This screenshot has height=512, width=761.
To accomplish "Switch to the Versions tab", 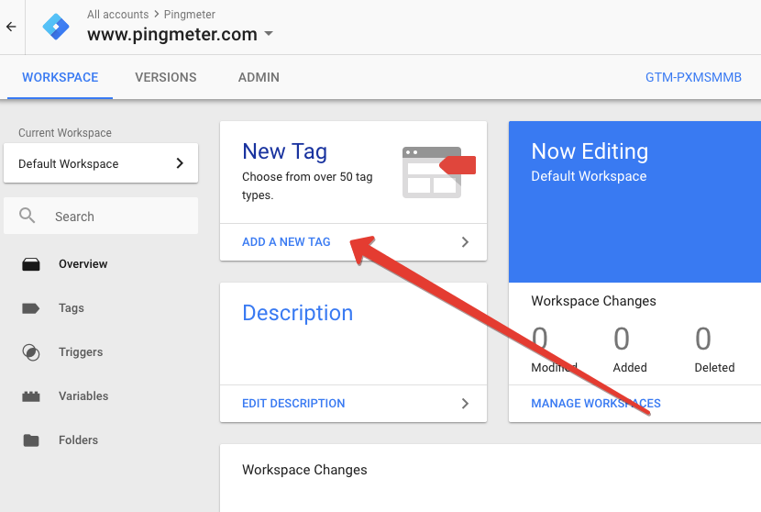I will coord(166,77).
